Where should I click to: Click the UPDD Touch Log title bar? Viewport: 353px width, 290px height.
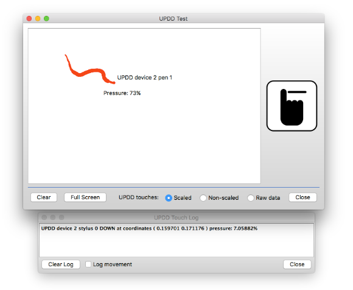coord(177,217)
